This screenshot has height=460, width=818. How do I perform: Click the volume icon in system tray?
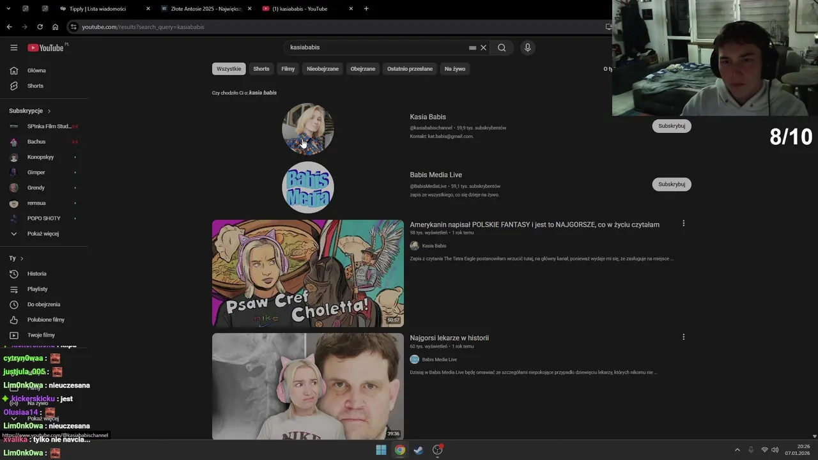[775, 450]
